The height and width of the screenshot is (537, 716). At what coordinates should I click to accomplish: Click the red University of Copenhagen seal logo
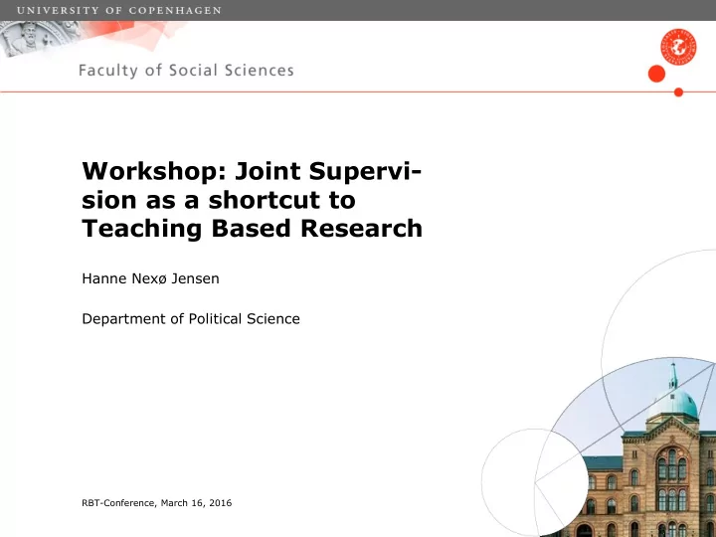coord(678,47)
